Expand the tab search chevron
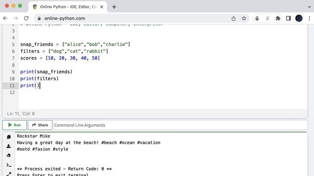This screenshot has height=176, width=314. [x=310, y=7]
